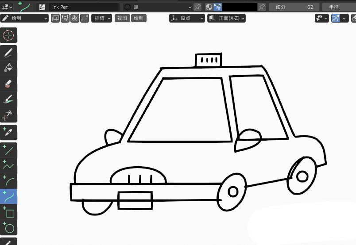Toggle the draw guides button
356x245 pixels.
coord(335,18)
